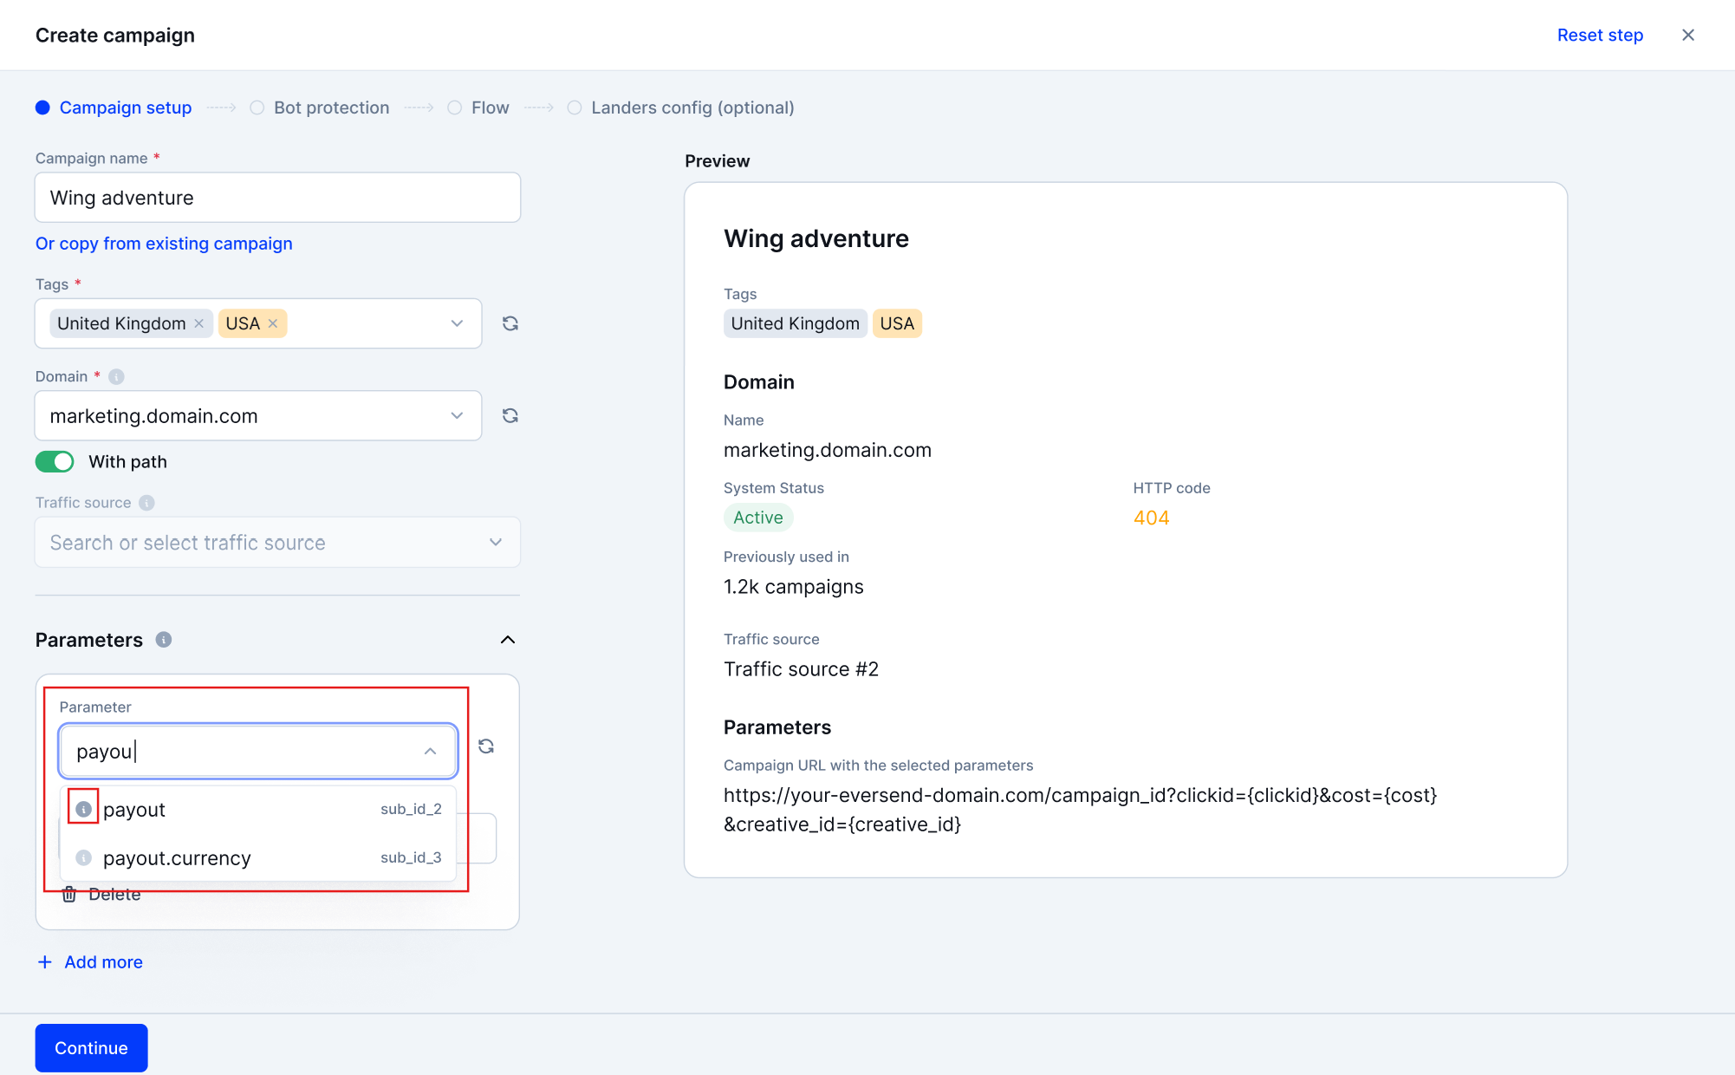Refresh the Domain list
This screenshot has height=1075, width=1735.
click(x=510, y=416)
